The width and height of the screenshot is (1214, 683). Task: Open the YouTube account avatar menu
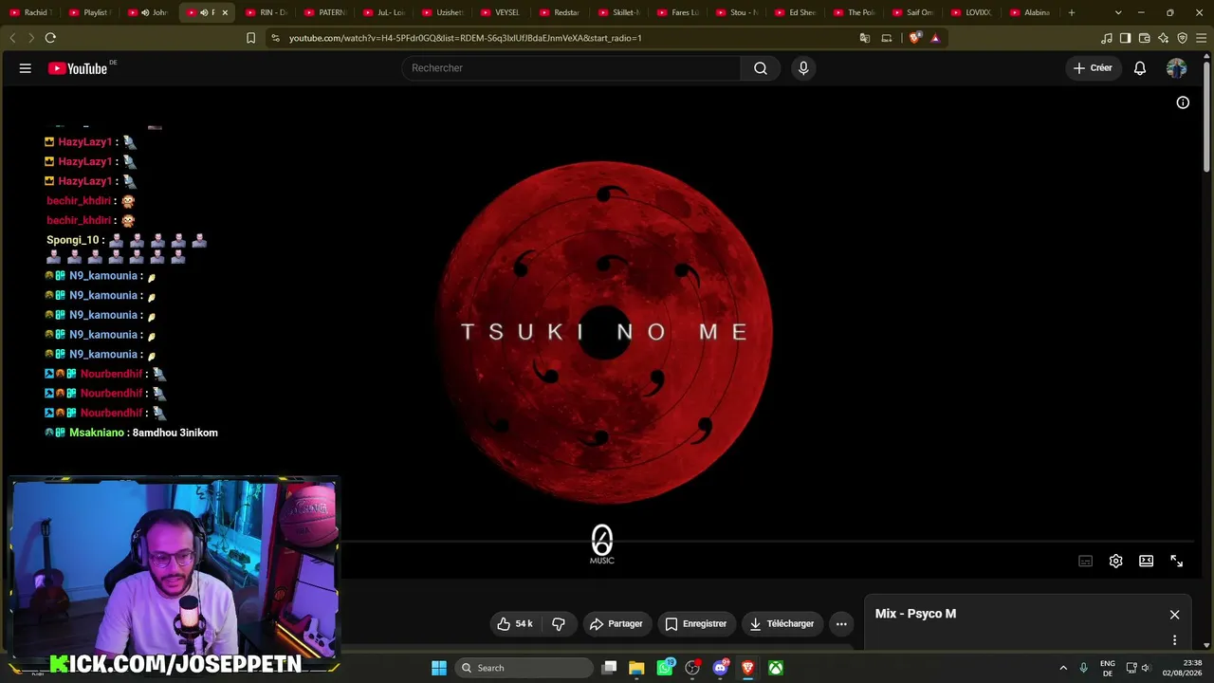coord(1176,68)
